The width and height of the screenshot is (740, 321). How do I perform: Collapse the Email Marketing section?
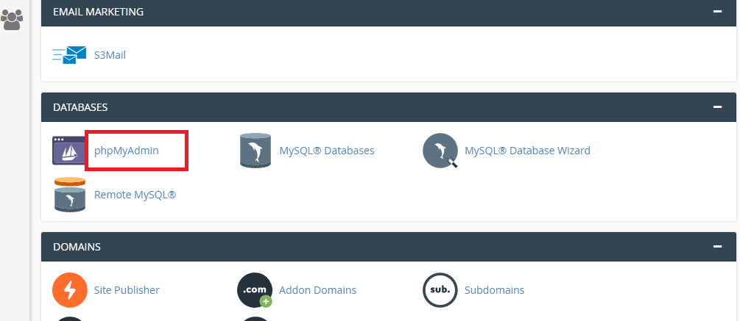coord(717,11)
